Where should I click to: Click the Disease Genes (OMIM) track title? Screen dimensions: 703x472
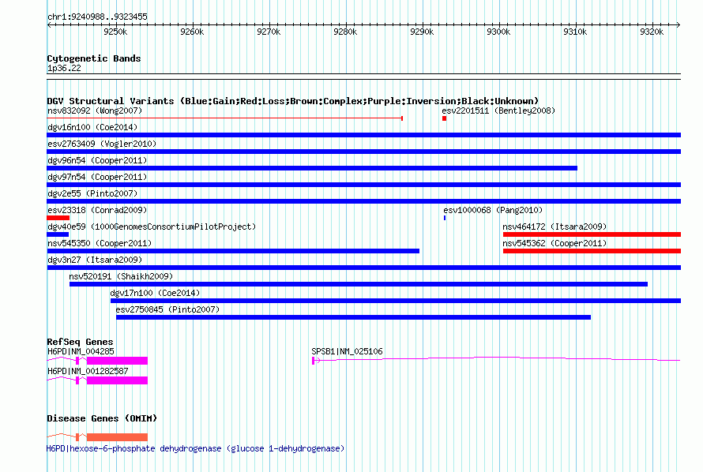102,418
